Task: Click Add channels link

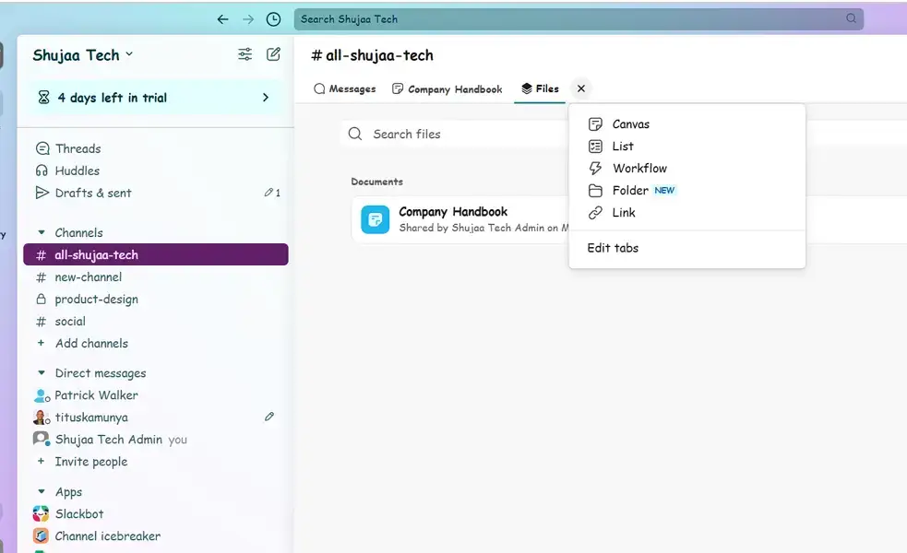Action: tap(91, 343)
